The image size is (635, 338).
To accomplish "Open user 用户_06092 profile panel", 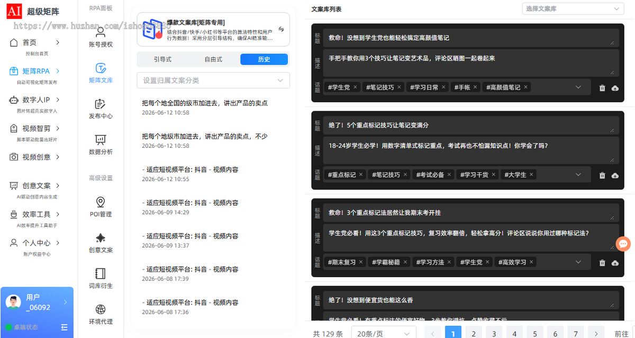I will tap(37, 303).
